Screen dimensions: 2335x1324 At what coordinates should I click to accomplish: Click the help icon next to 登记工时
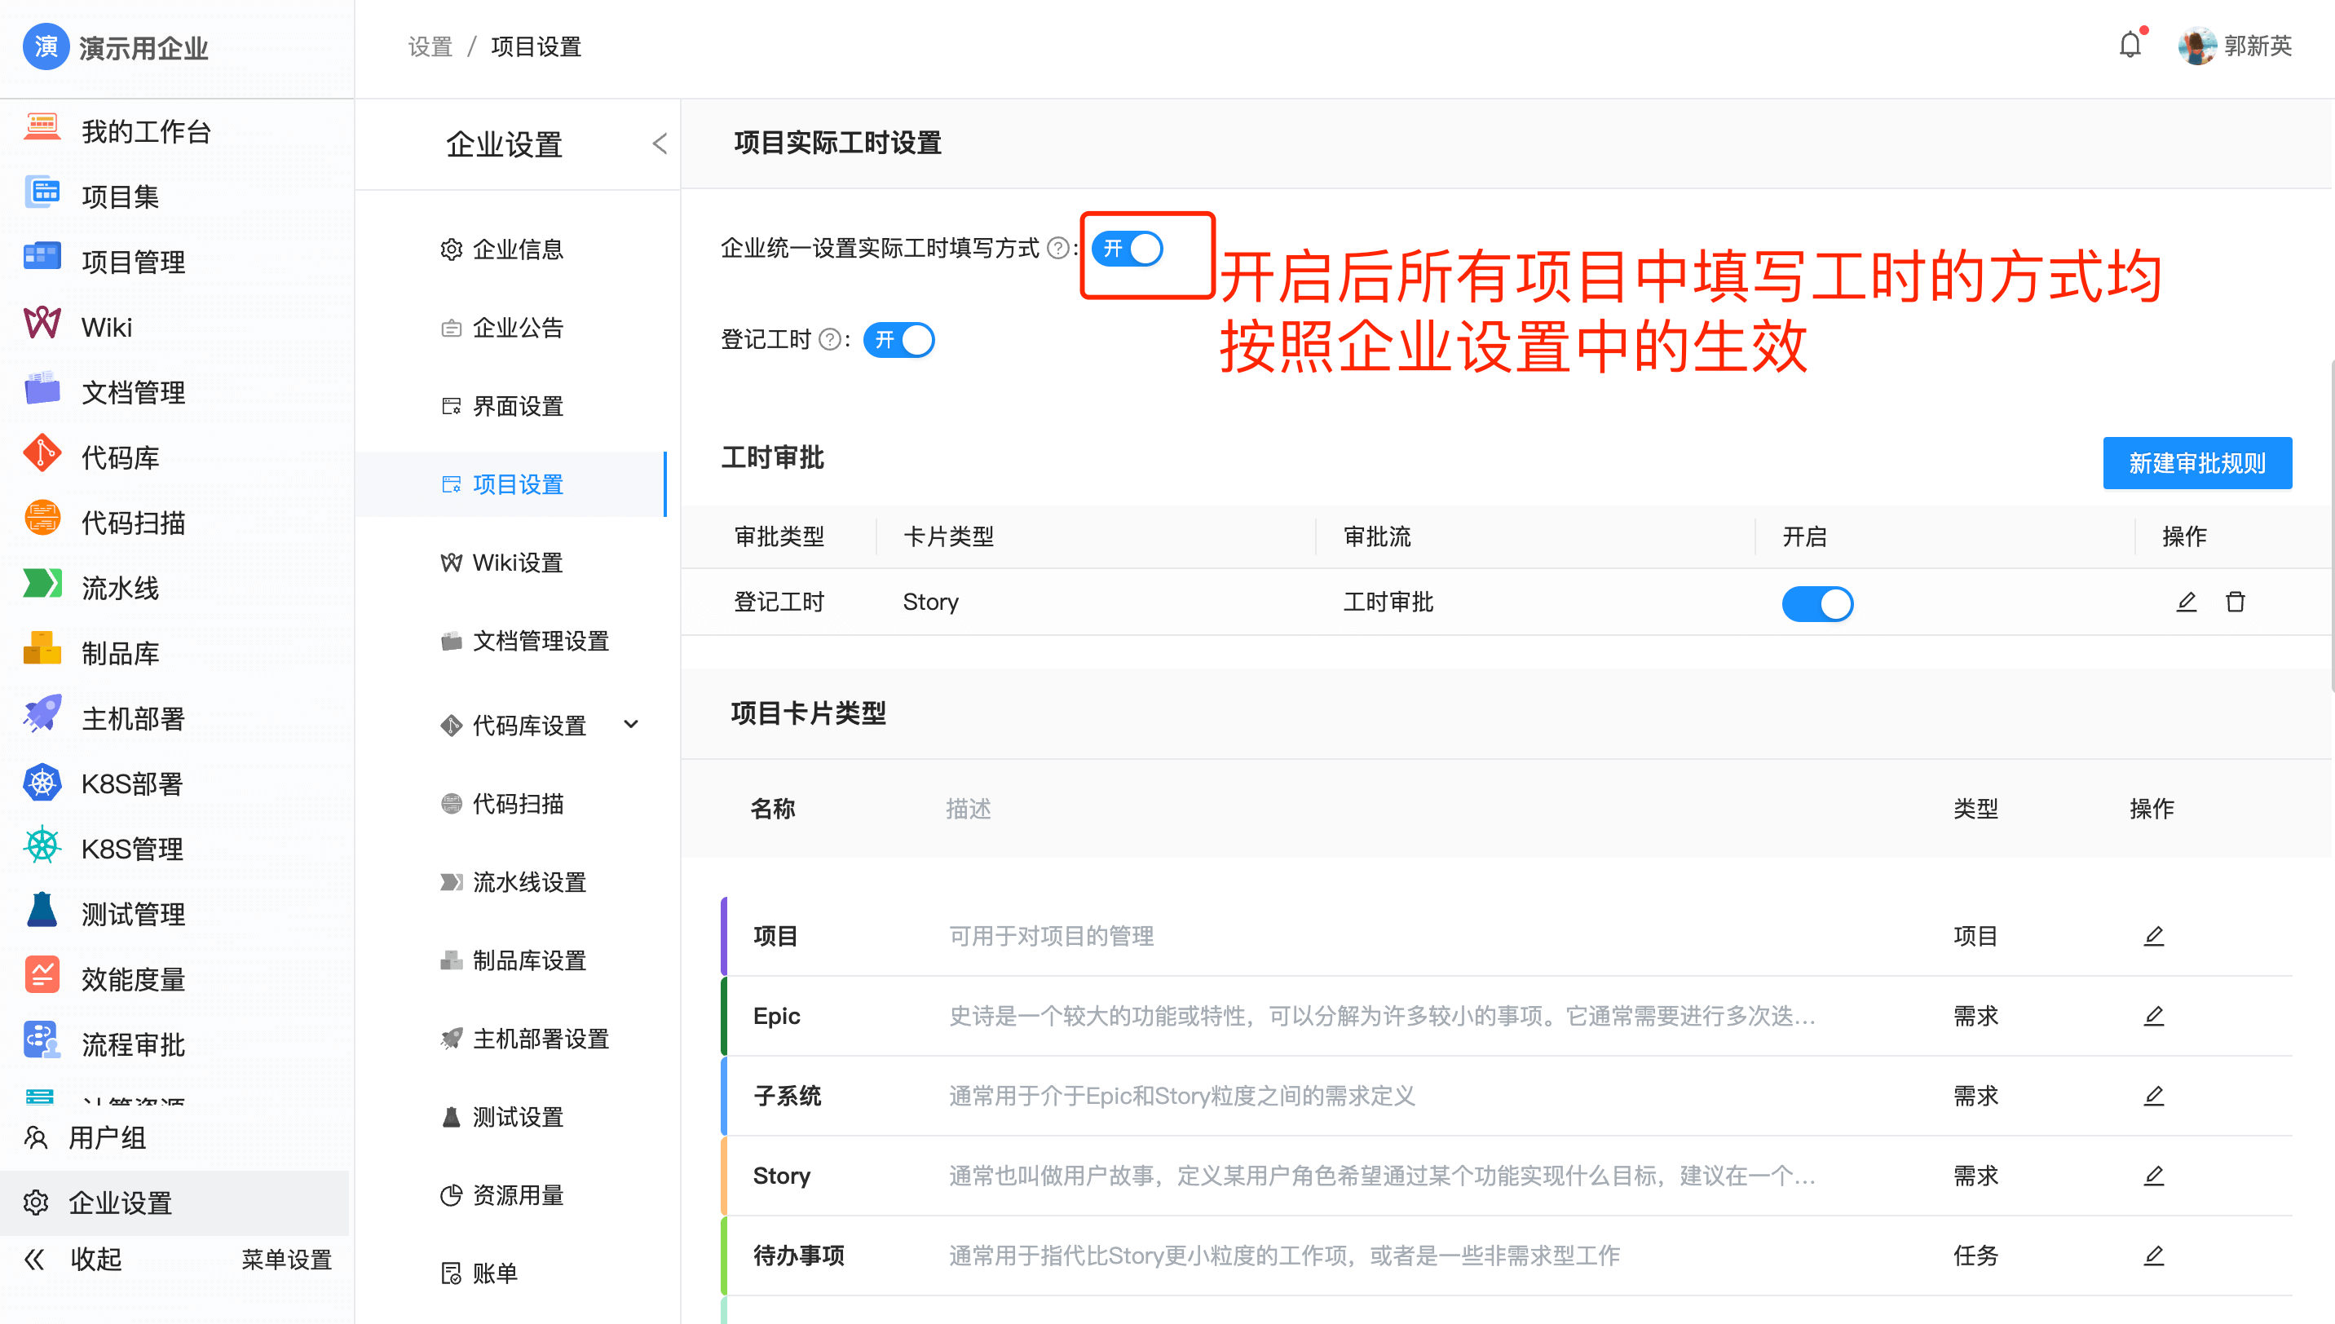[829, 340]
